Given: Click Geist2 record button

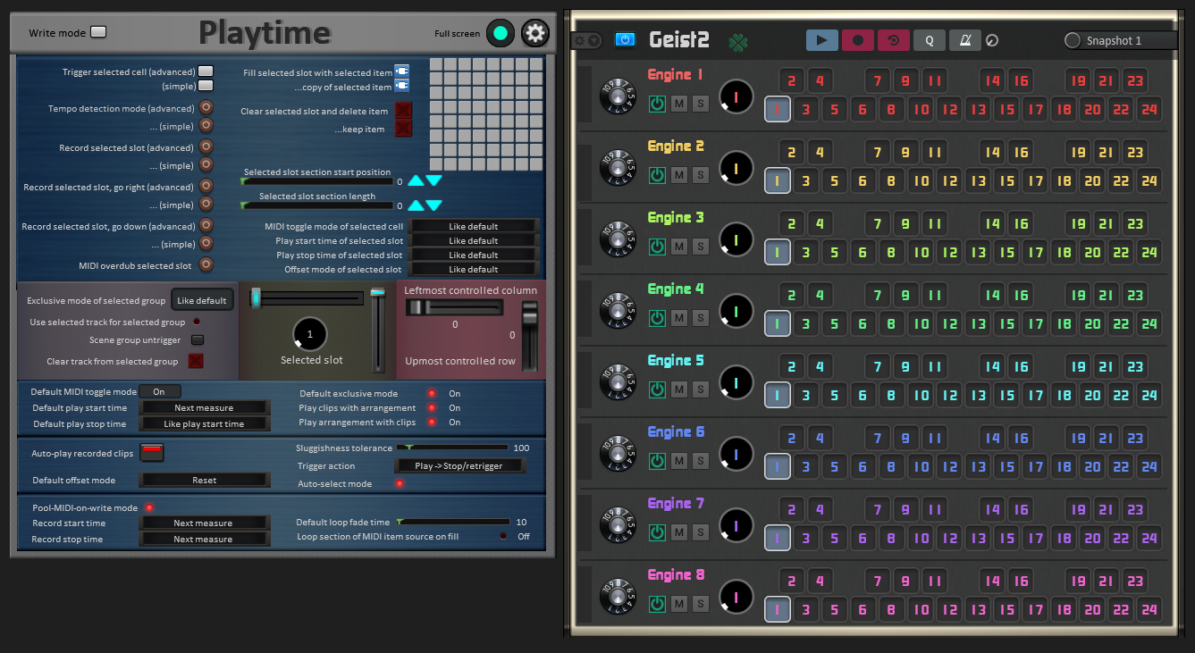Looking at the screenshot, I should click(858, 40).
